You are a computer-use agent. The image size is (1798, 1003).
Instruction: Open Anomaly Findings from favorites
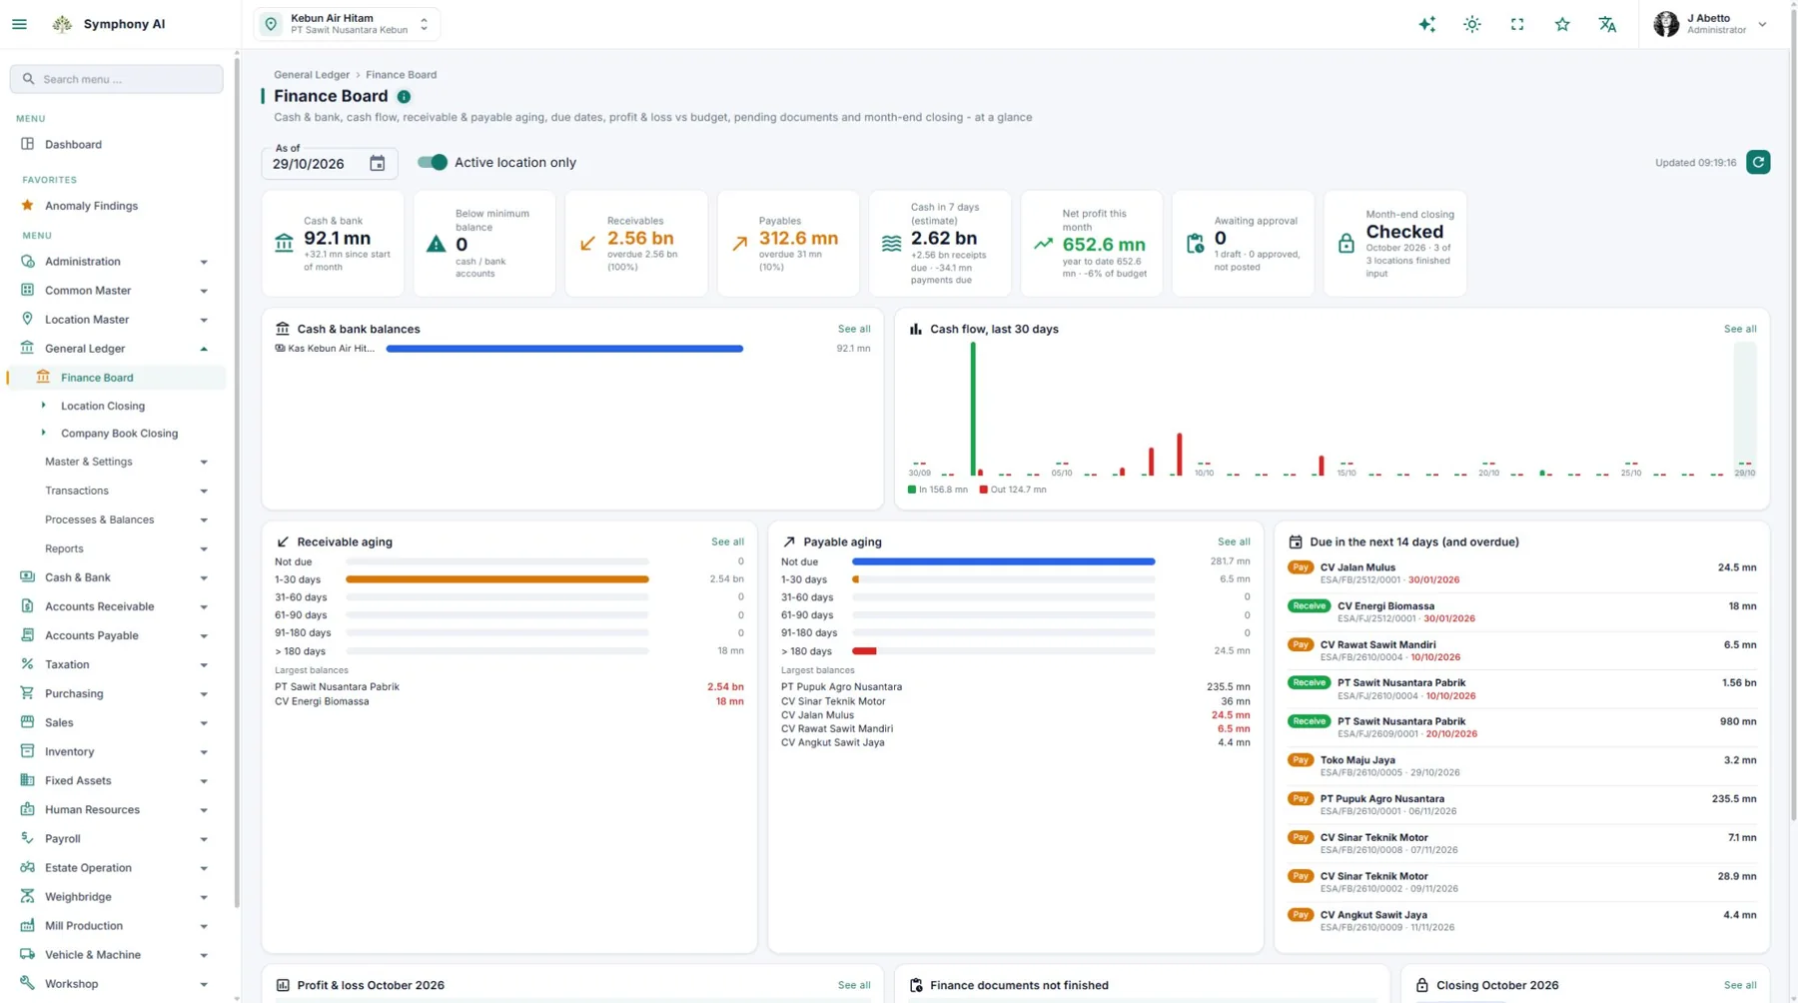[x=115, y=206]
